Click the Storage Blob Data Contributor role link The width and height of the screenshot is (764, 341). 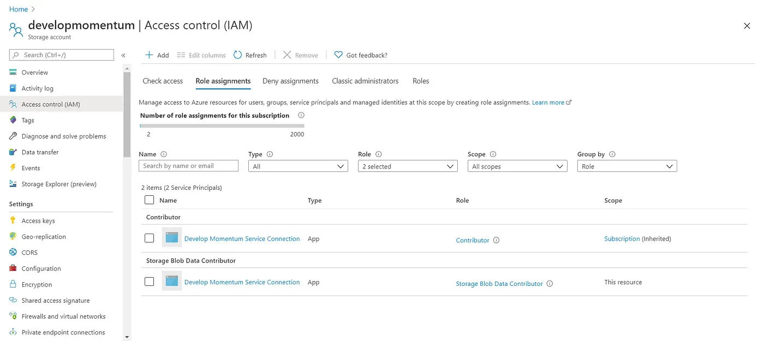[499, 284]
